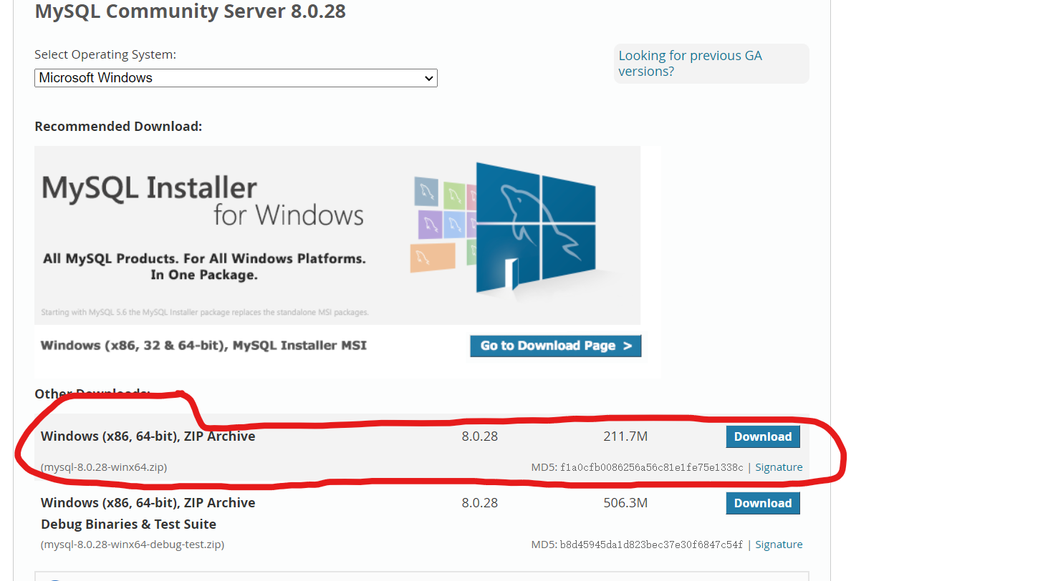
Task: Click the Debug Binaries & Test Suite title
Action: coord(128,524)
